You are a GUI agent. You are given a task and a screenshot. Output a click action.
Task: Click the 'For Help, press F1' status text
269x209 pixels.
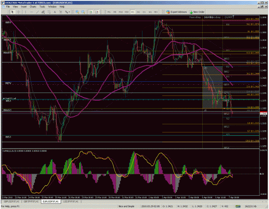coord(10,206)
